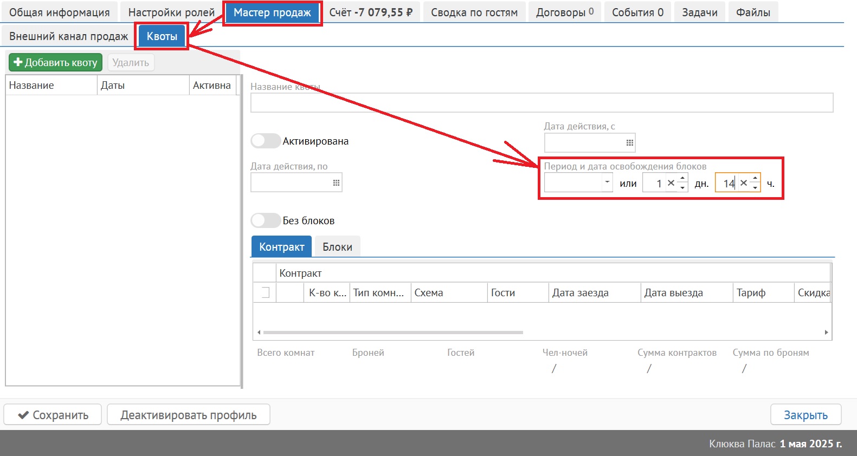
Task: Increase the days value with up arrow
Action: coord(682,178)
